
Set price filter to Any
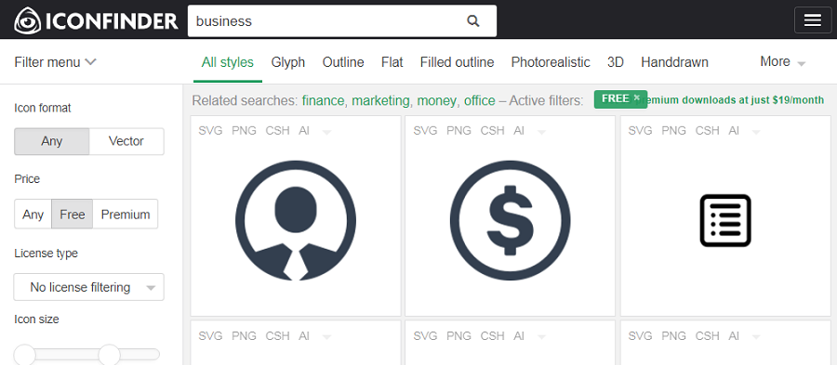point(33,215)
